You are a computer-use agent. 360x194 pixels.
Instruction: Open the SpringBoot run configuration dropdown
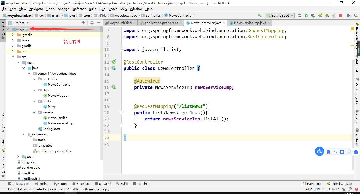tap(280, 16)
